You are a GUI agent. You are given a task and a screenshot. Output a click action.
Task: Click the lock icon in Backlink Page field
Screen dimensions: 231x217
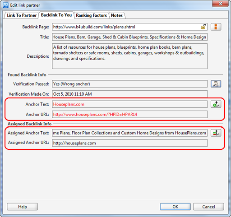[x=203, y=27]
